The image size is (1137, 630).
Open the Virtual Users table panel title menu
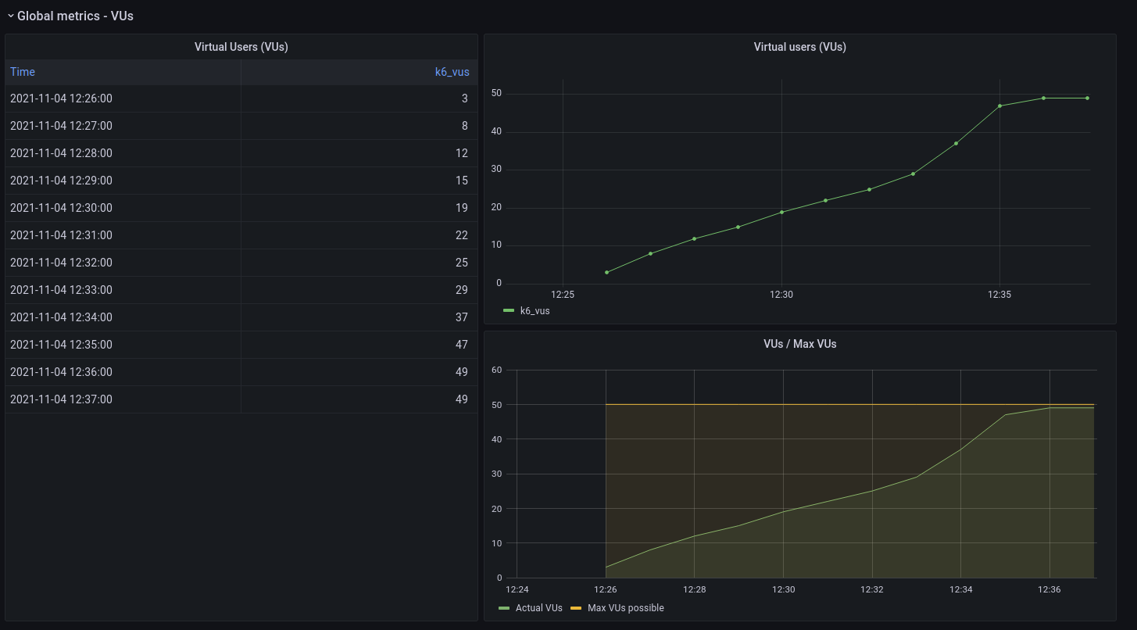click(x=241, y=47)
